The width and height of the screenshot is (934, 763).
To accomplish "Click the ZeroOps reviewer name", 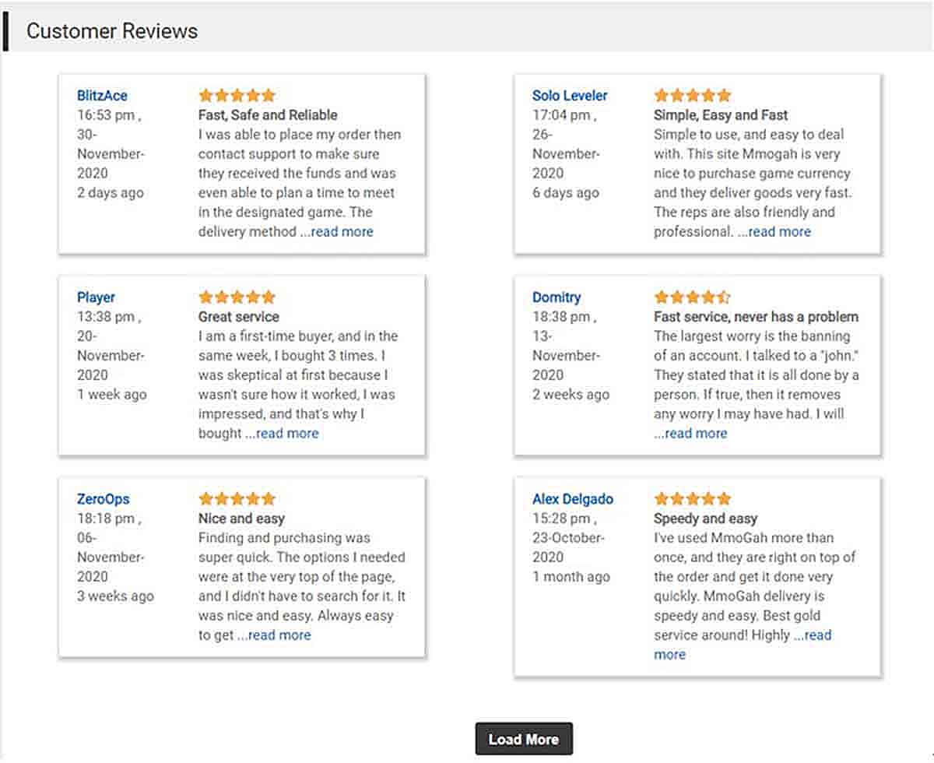I will coord(104,499).
